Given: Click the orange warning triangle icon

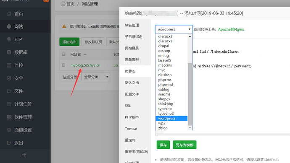Looking at the screenshot, I should (64, 26).
